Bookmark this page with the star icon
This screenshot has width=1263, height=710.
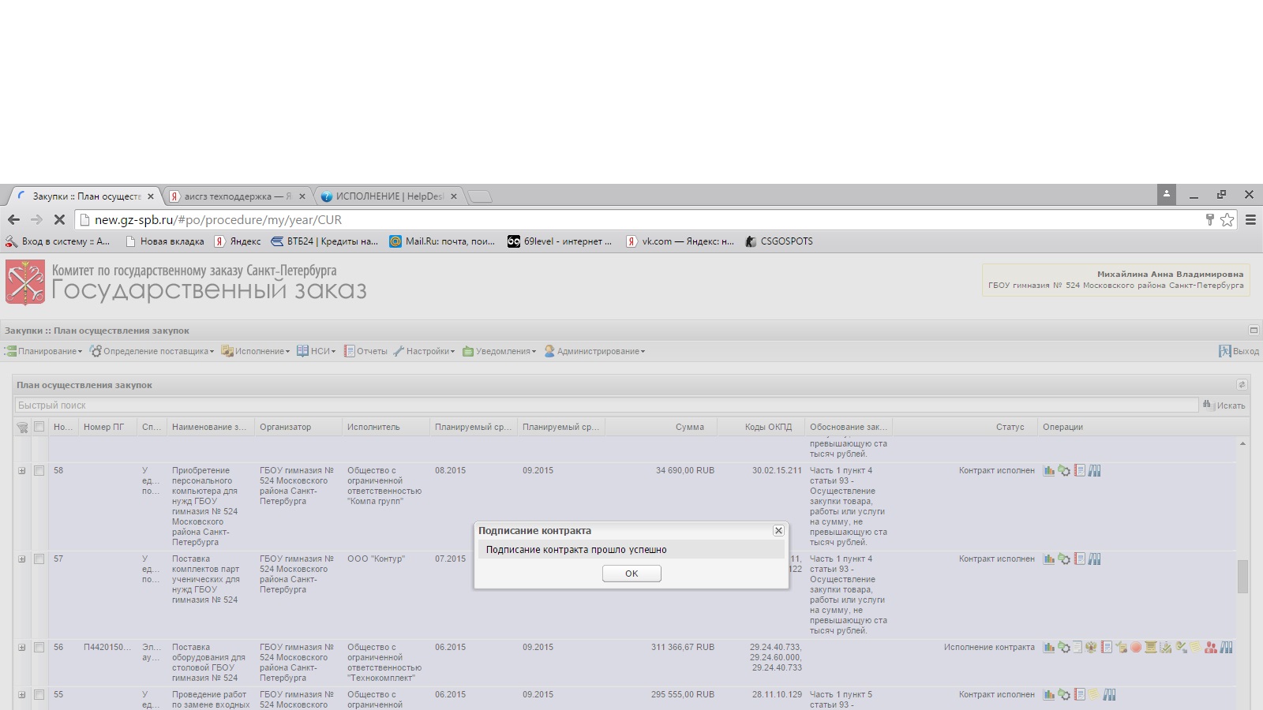click(1227, 220)
